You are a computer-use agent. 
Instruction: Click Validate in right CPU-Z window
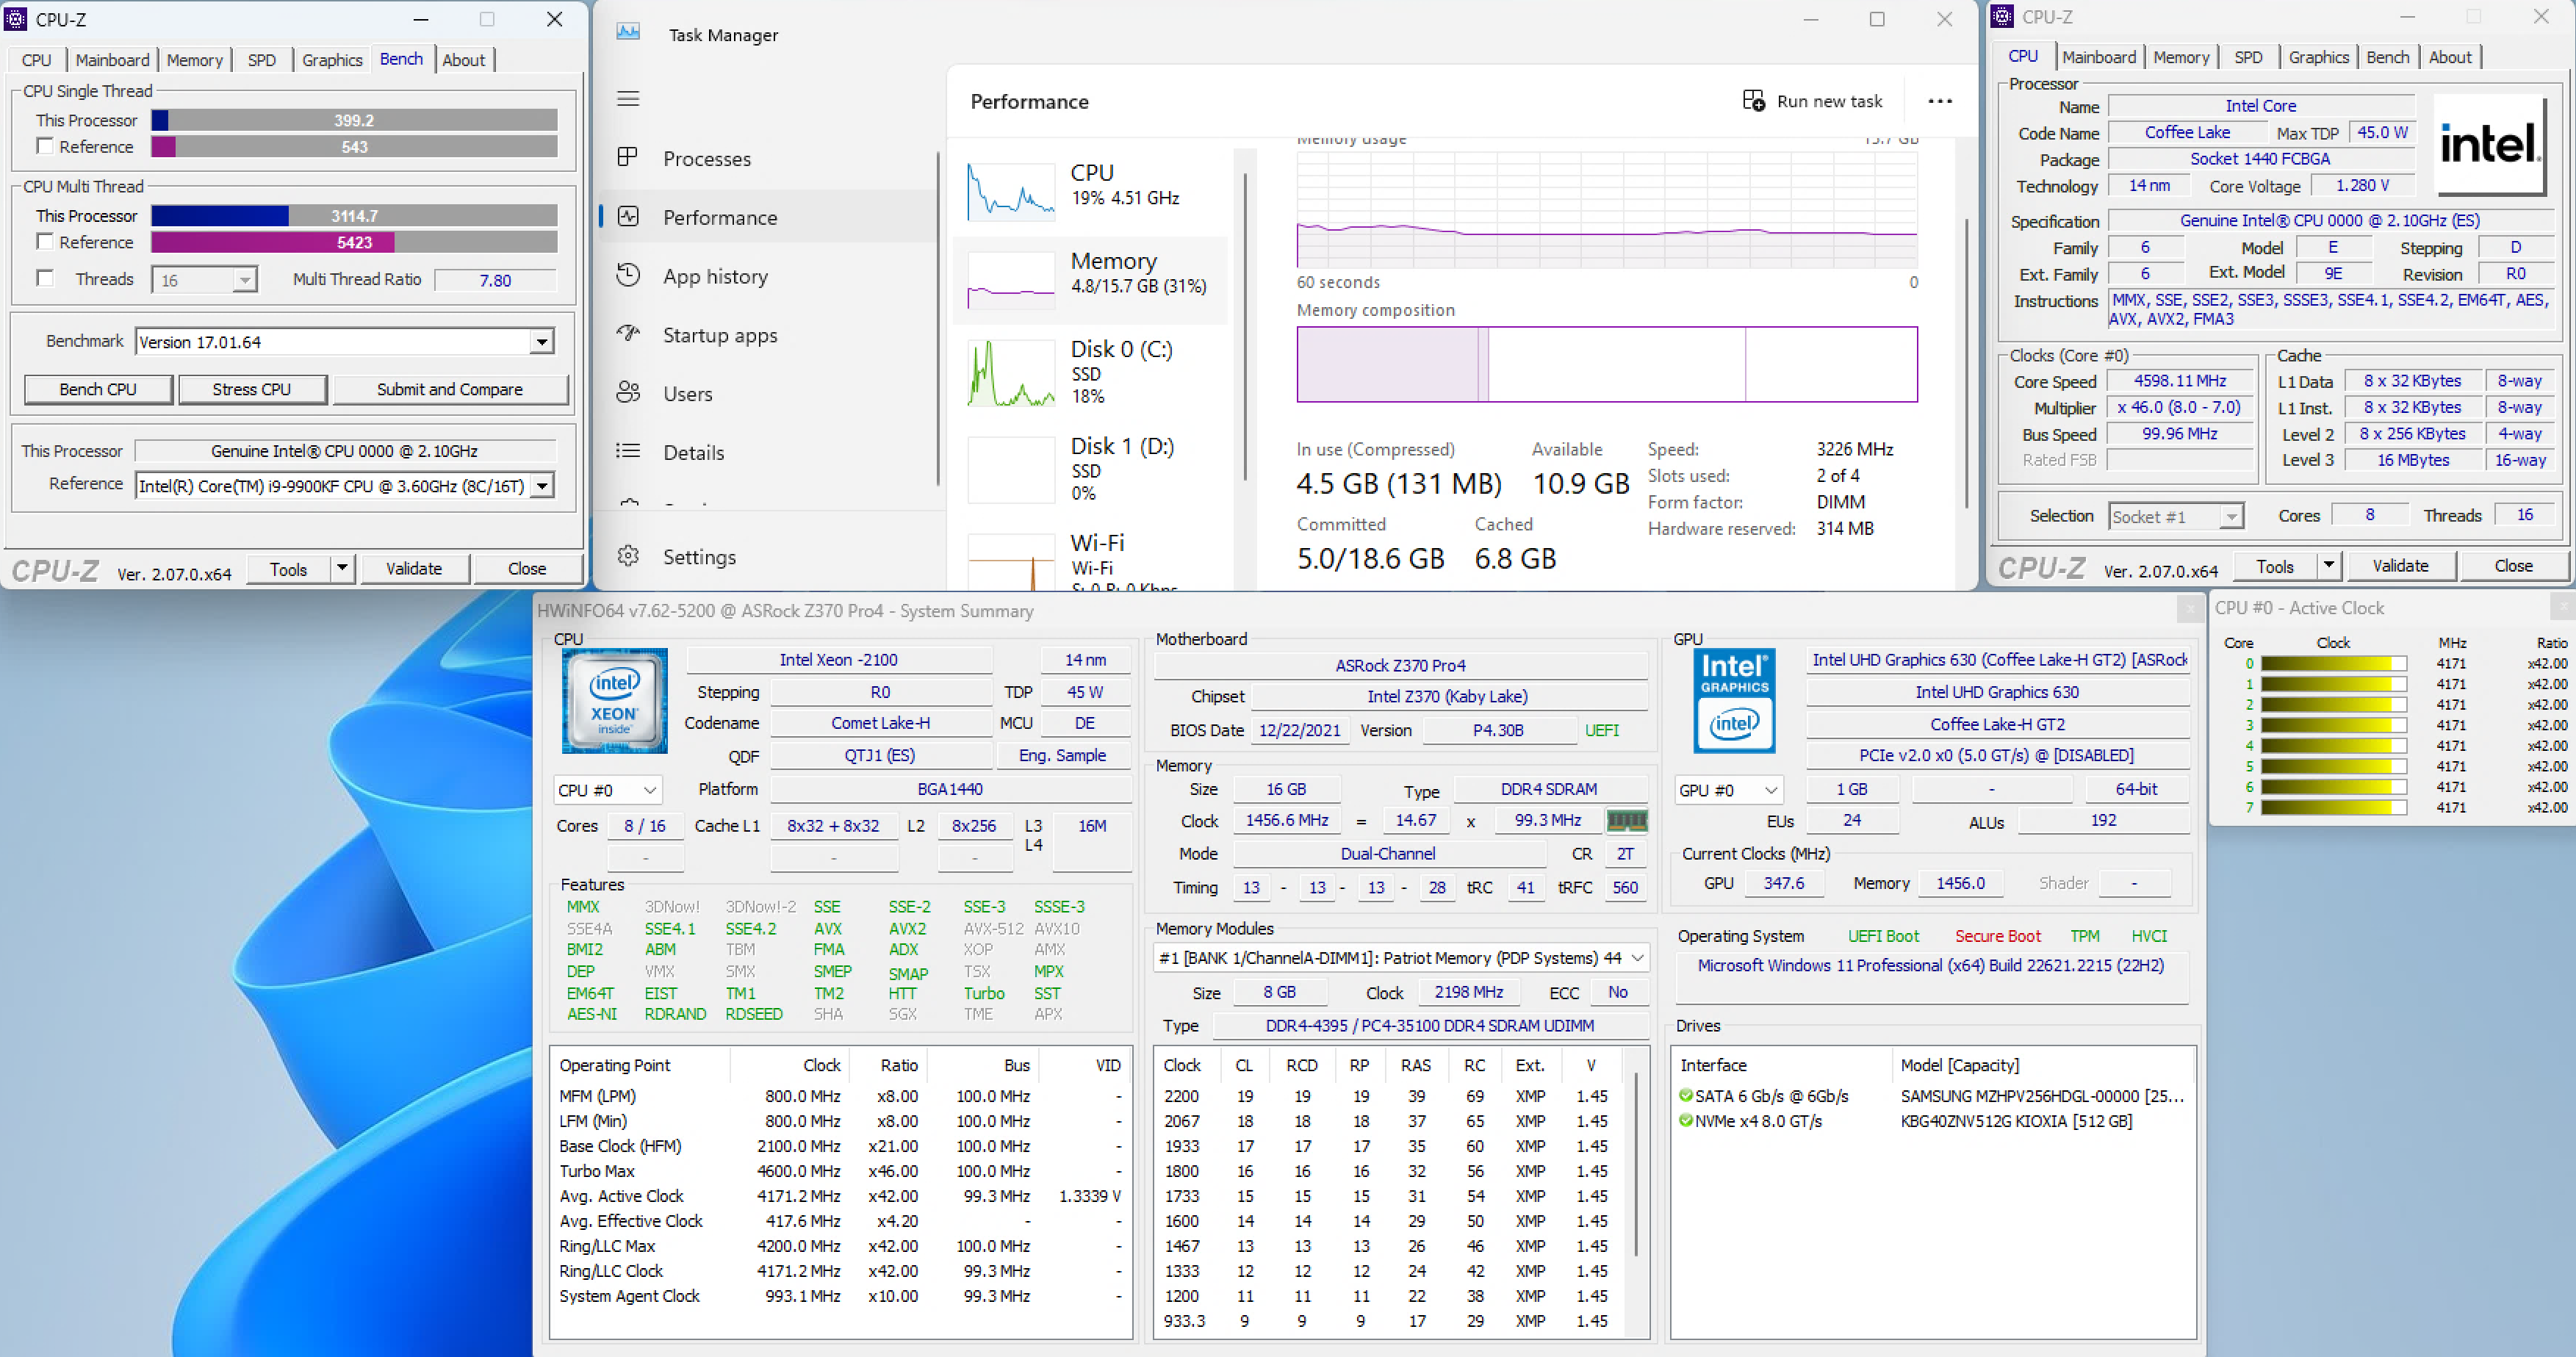pyautogui.click(x=2400, y=565)
